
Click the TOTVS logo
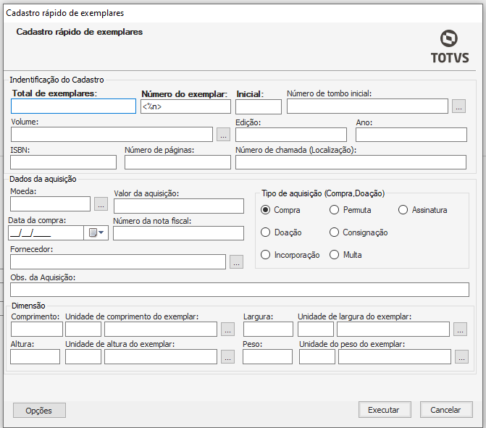click(449, 48)
